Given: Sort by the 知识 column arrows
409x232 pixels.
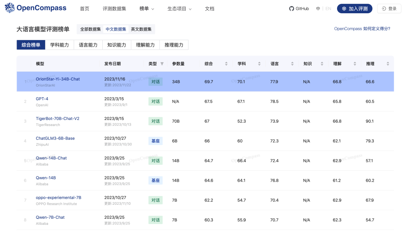Looking at the screenshot, I should 322,64.
